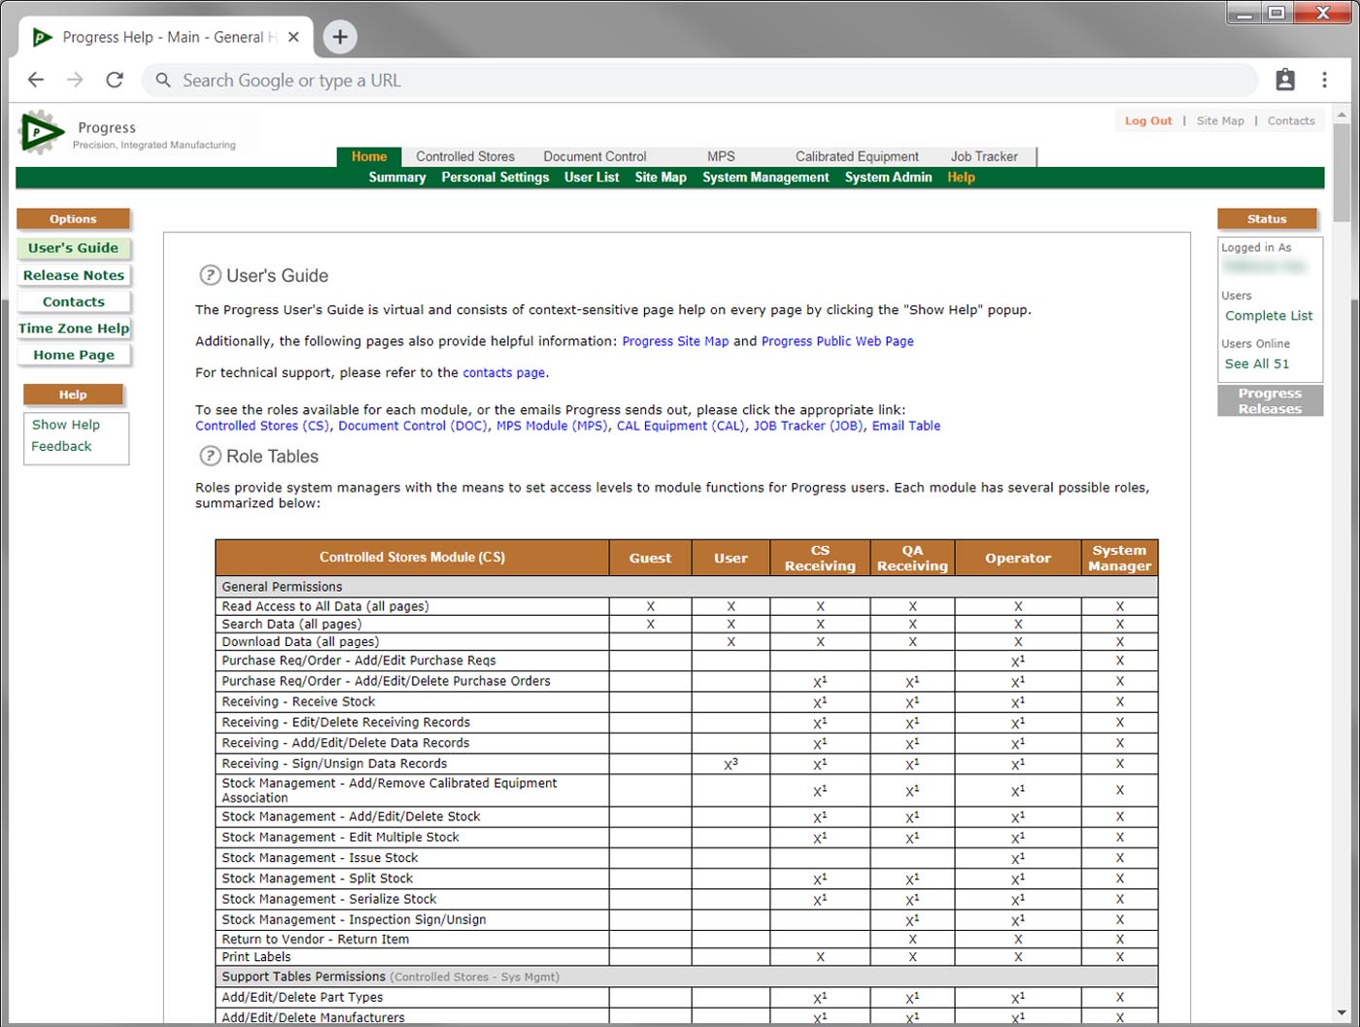Click the Role Tables help question icon
The height and width of the screenshot is (1027, 1360).
tap(210, 456)
